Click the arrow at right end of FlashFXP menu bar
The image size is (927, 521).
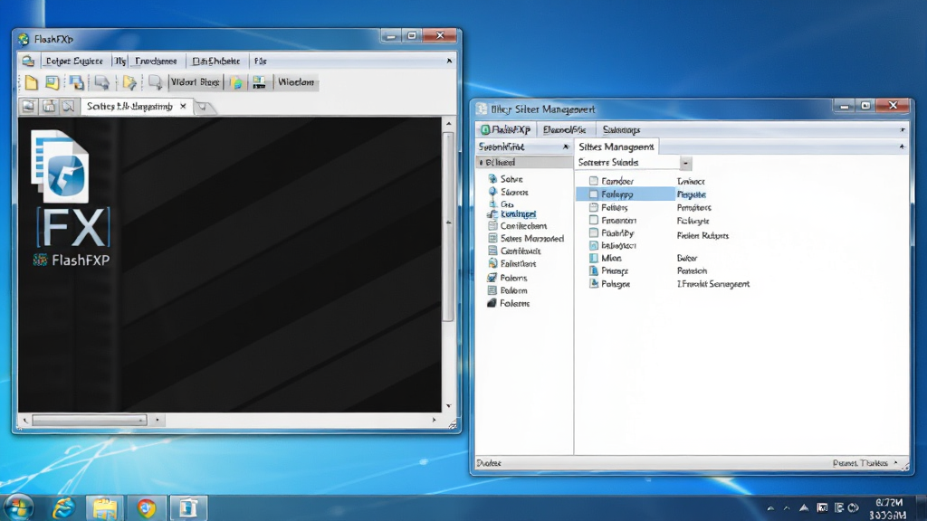point(449,61)
